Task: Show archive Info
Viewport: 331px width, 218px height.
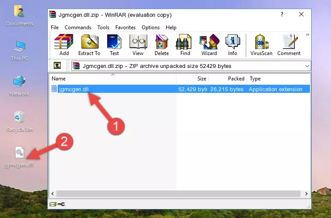Action: click(x=232, y=45)
